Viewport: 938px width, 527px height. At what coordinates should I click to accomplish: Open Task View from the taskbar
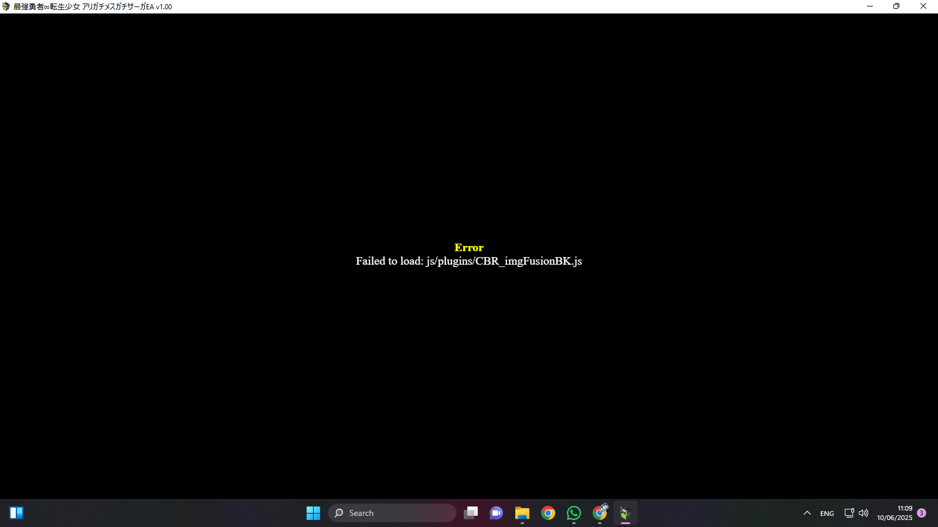(471, 513)
